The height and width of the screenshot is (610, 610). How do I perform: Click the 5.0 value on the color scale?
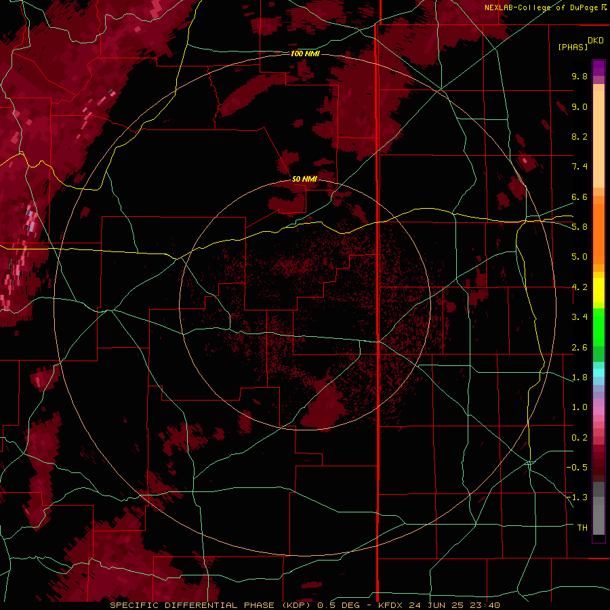[x=579, y=257]
